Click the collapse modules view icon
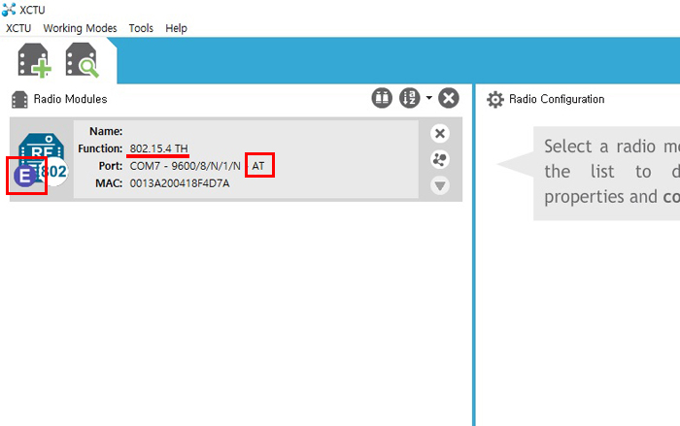This screenshot has height=426, width=680. [x=382, y=98]
